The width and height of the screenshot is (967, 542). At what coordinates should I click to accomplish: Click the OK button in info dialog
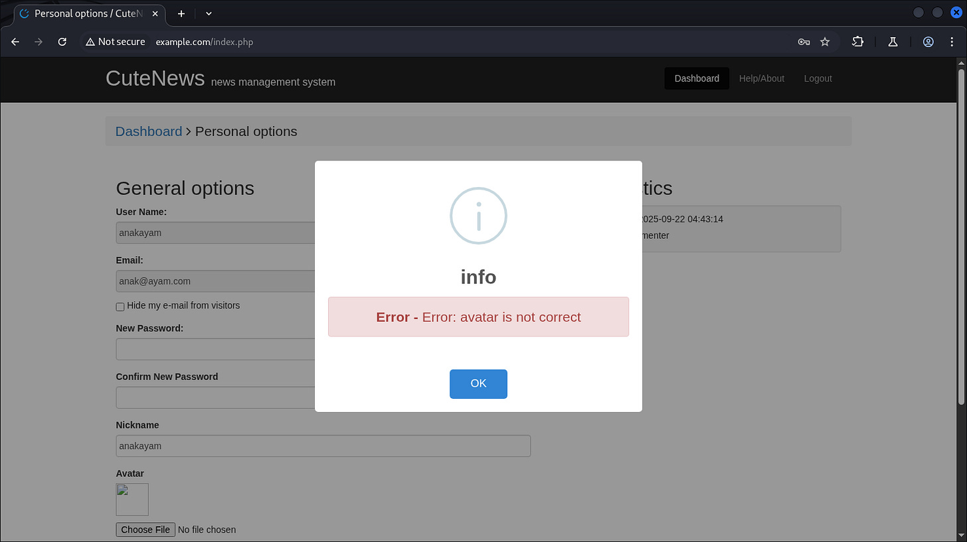(x=478, y=384)
